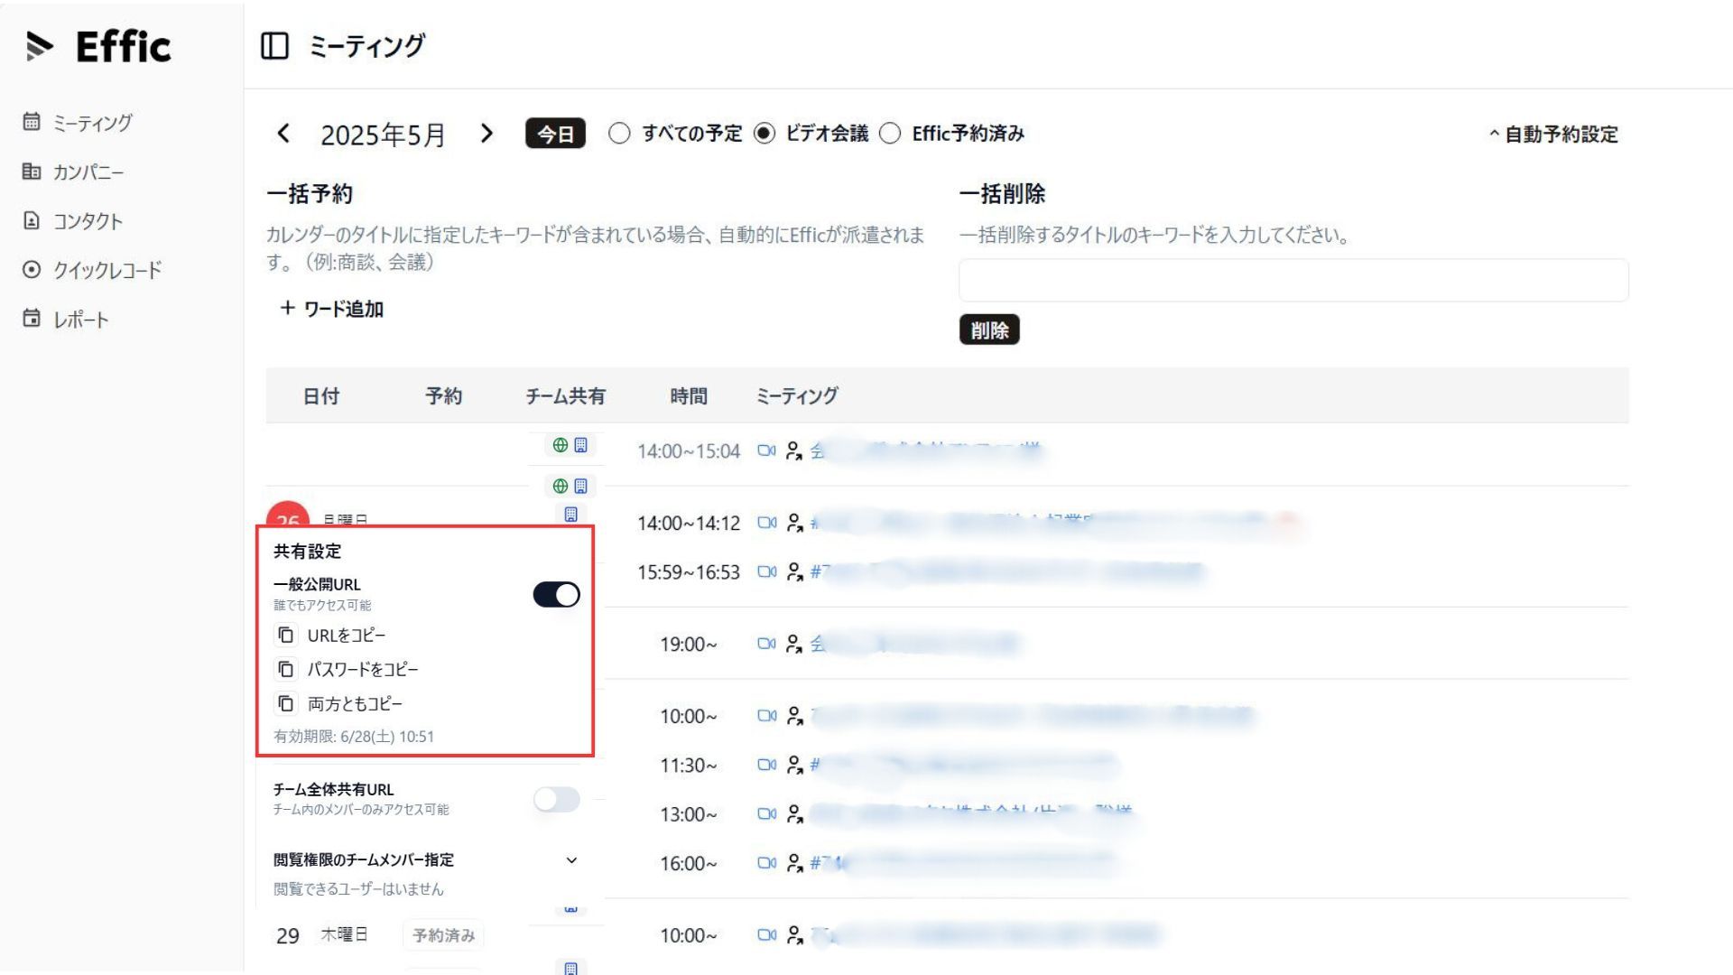Click the video camera icon in 14:00~15:04 row

[766, 450]
